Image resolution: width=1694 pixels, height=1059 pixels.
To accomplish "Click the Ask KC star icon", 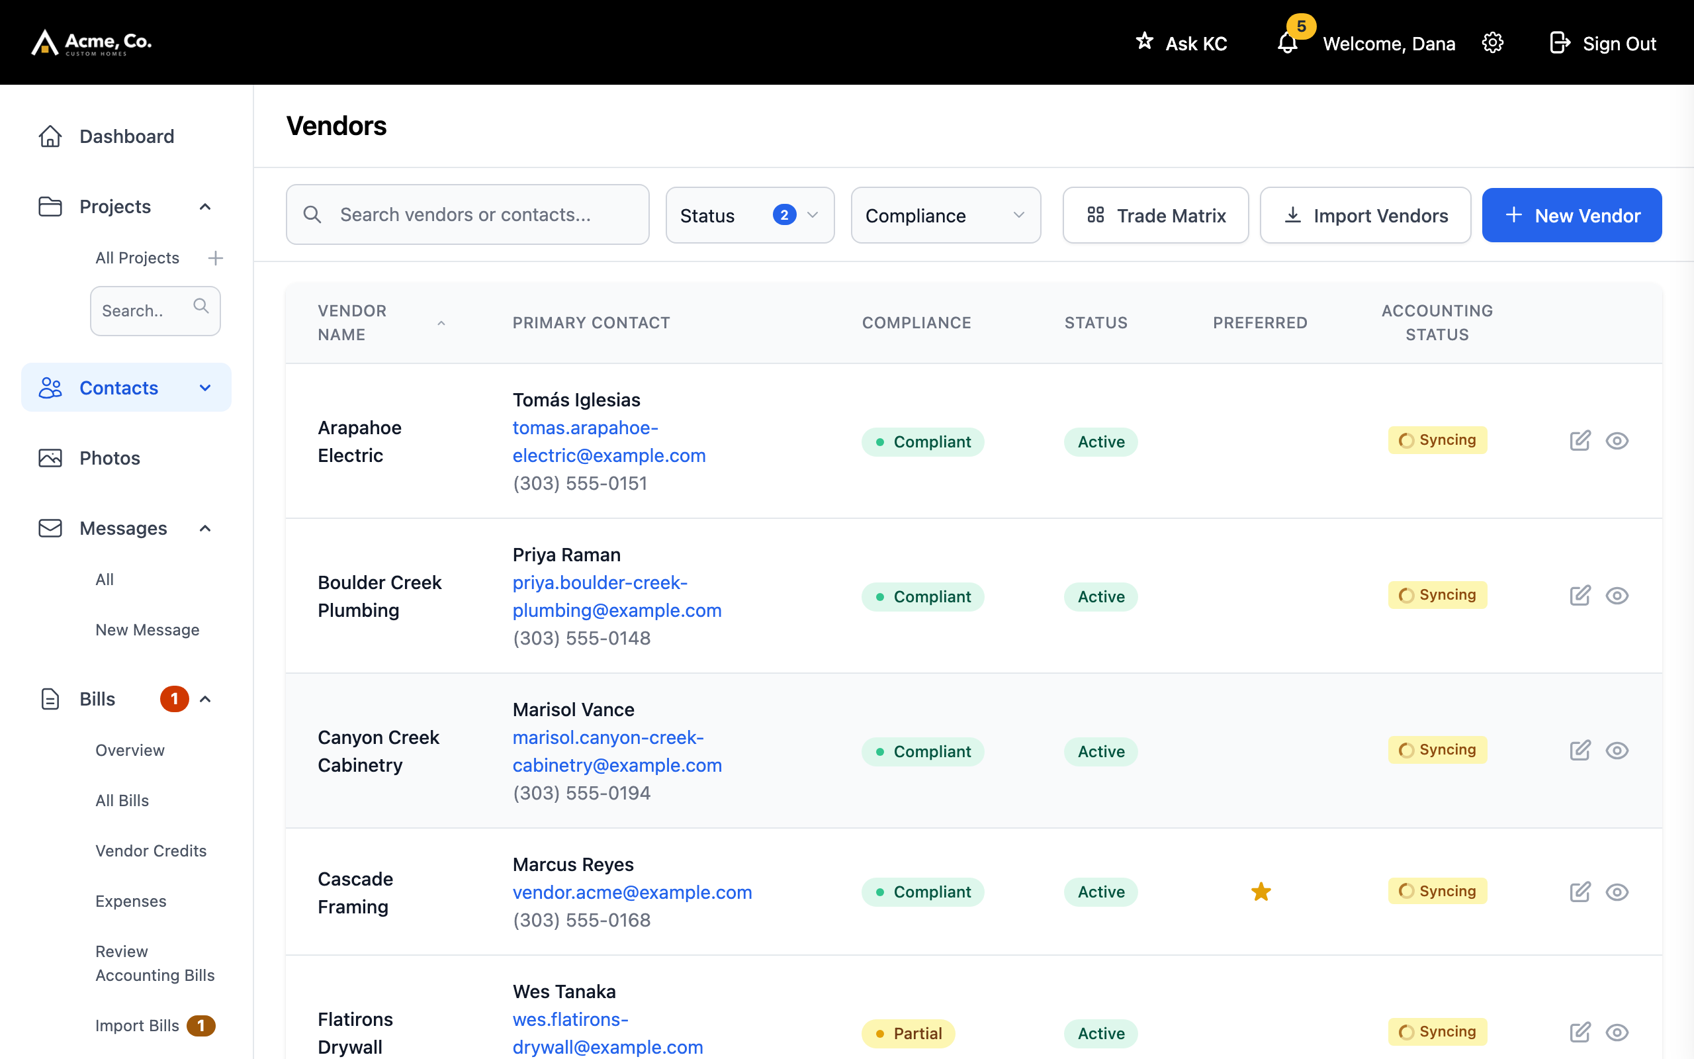I will point(1145,41).
